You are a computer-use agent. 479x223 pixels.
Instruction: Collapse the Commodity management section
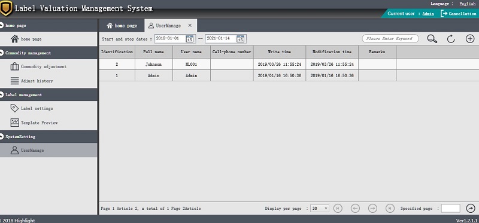(x=2, y=53)
